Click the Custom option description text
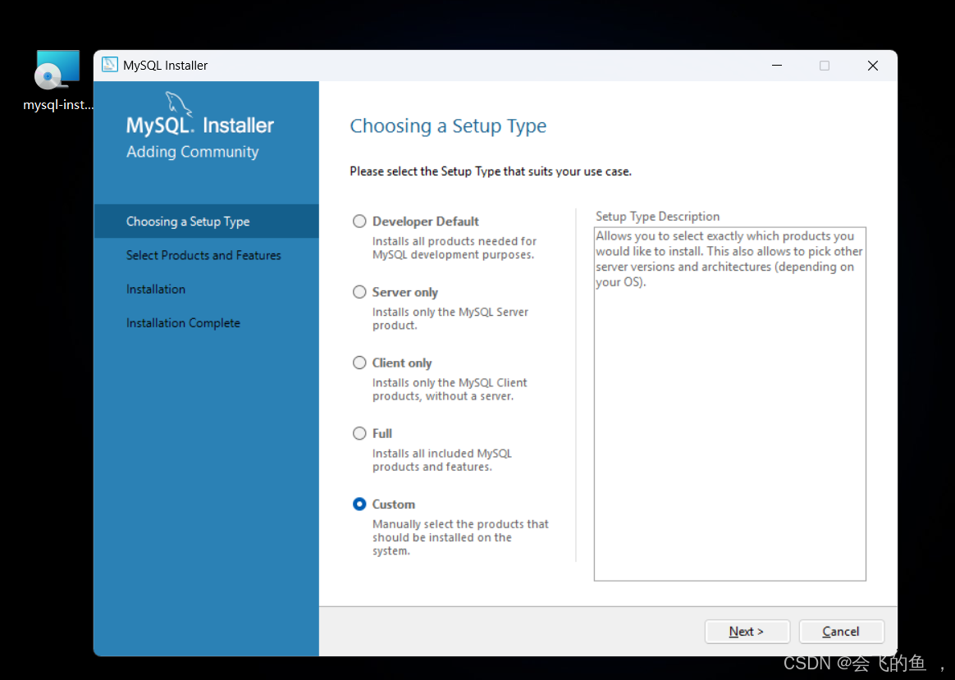The image size is (955, 680). [x=460, y=536]
